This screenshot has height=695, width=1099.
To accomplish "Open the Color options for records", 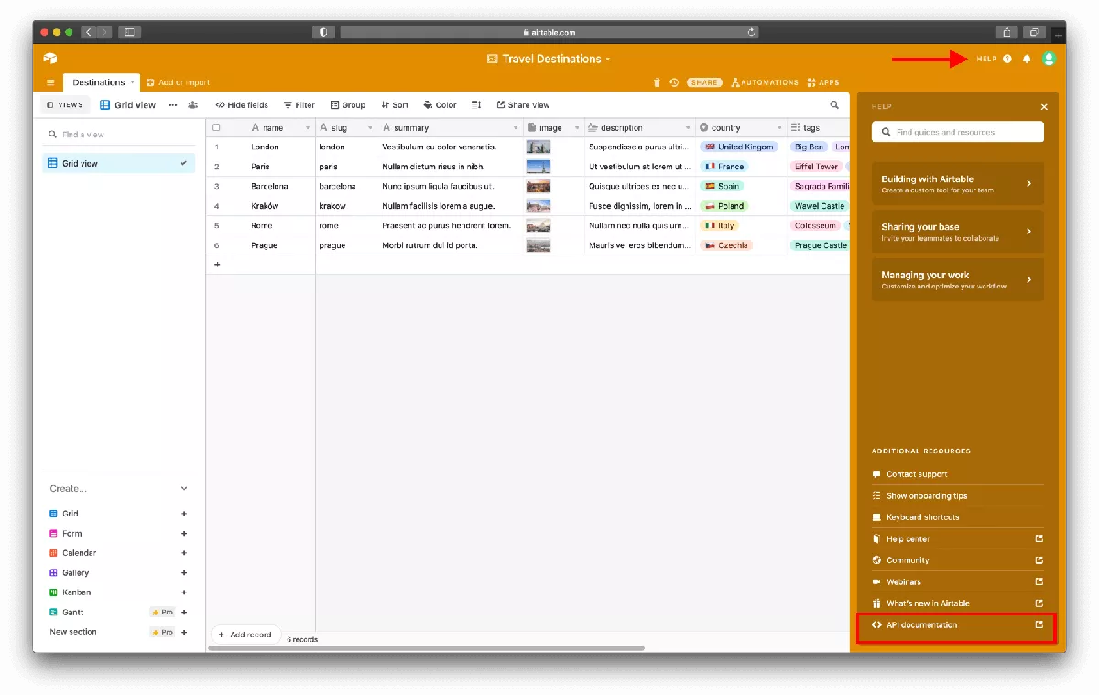I will click(440, 105).
